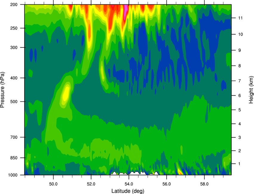The image size is (254, 194).
Task: Click the 250 pressure tick label
Action: [14, 28]
